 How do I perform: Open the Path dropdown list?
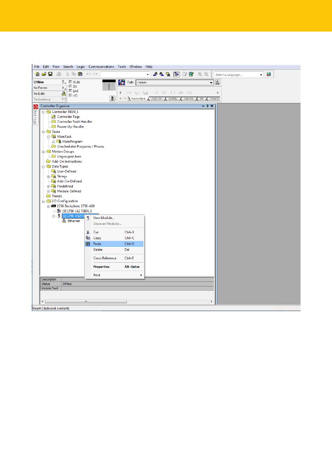211,83
